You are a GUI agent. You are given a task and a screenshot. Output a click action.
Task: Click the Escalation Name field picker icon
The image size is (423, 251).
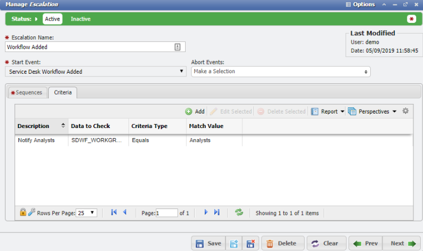pyautogui.click(x=178, y=47)
